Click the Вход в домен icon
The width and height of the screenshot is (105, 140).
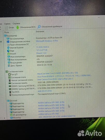tap(9, 62)
